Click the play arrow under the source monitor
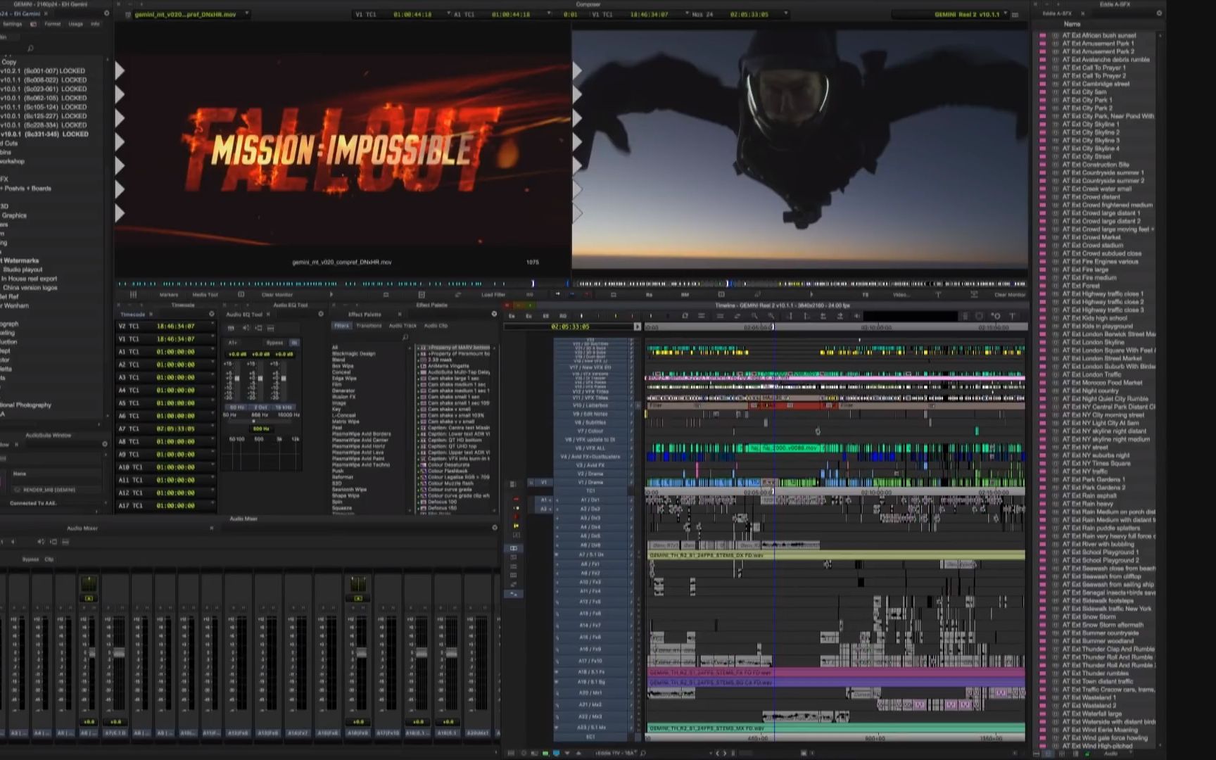Viewport: 1216px width, 760px height. coord(331,295)
